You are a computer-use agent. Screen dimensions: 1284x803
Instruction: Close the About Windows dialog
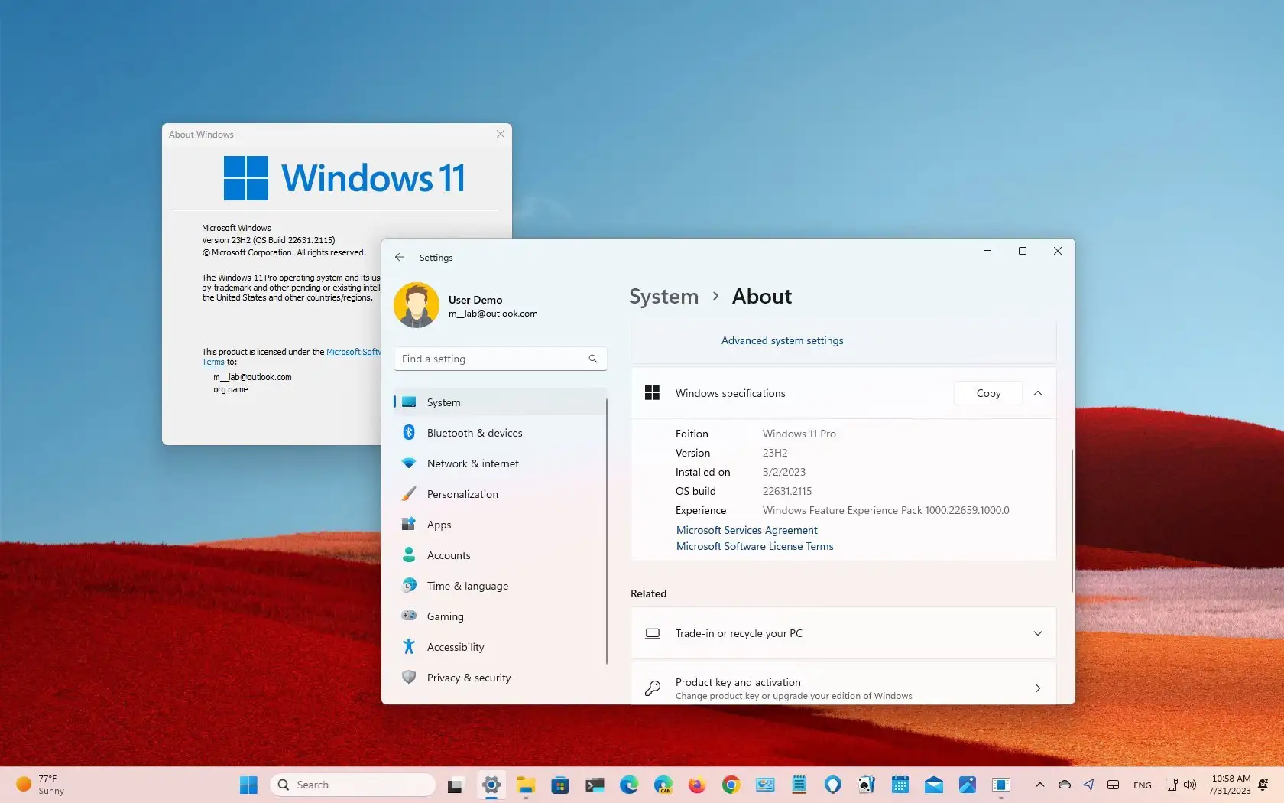(501, 134)
